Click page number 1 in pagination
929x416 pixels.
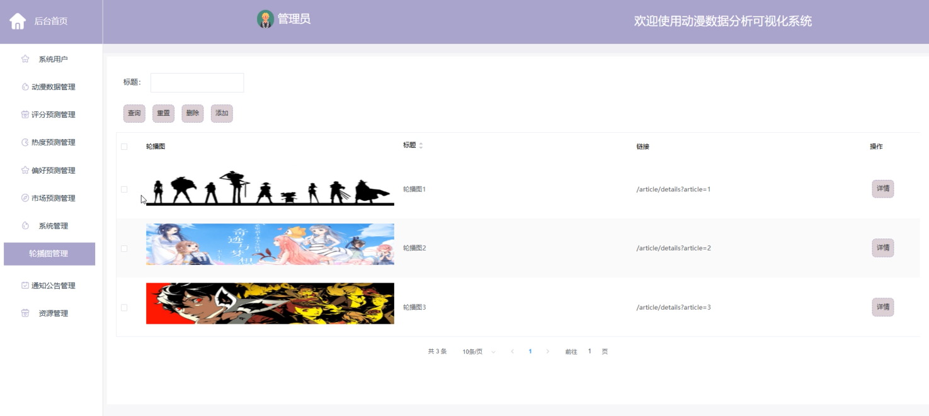click(530, 351)
